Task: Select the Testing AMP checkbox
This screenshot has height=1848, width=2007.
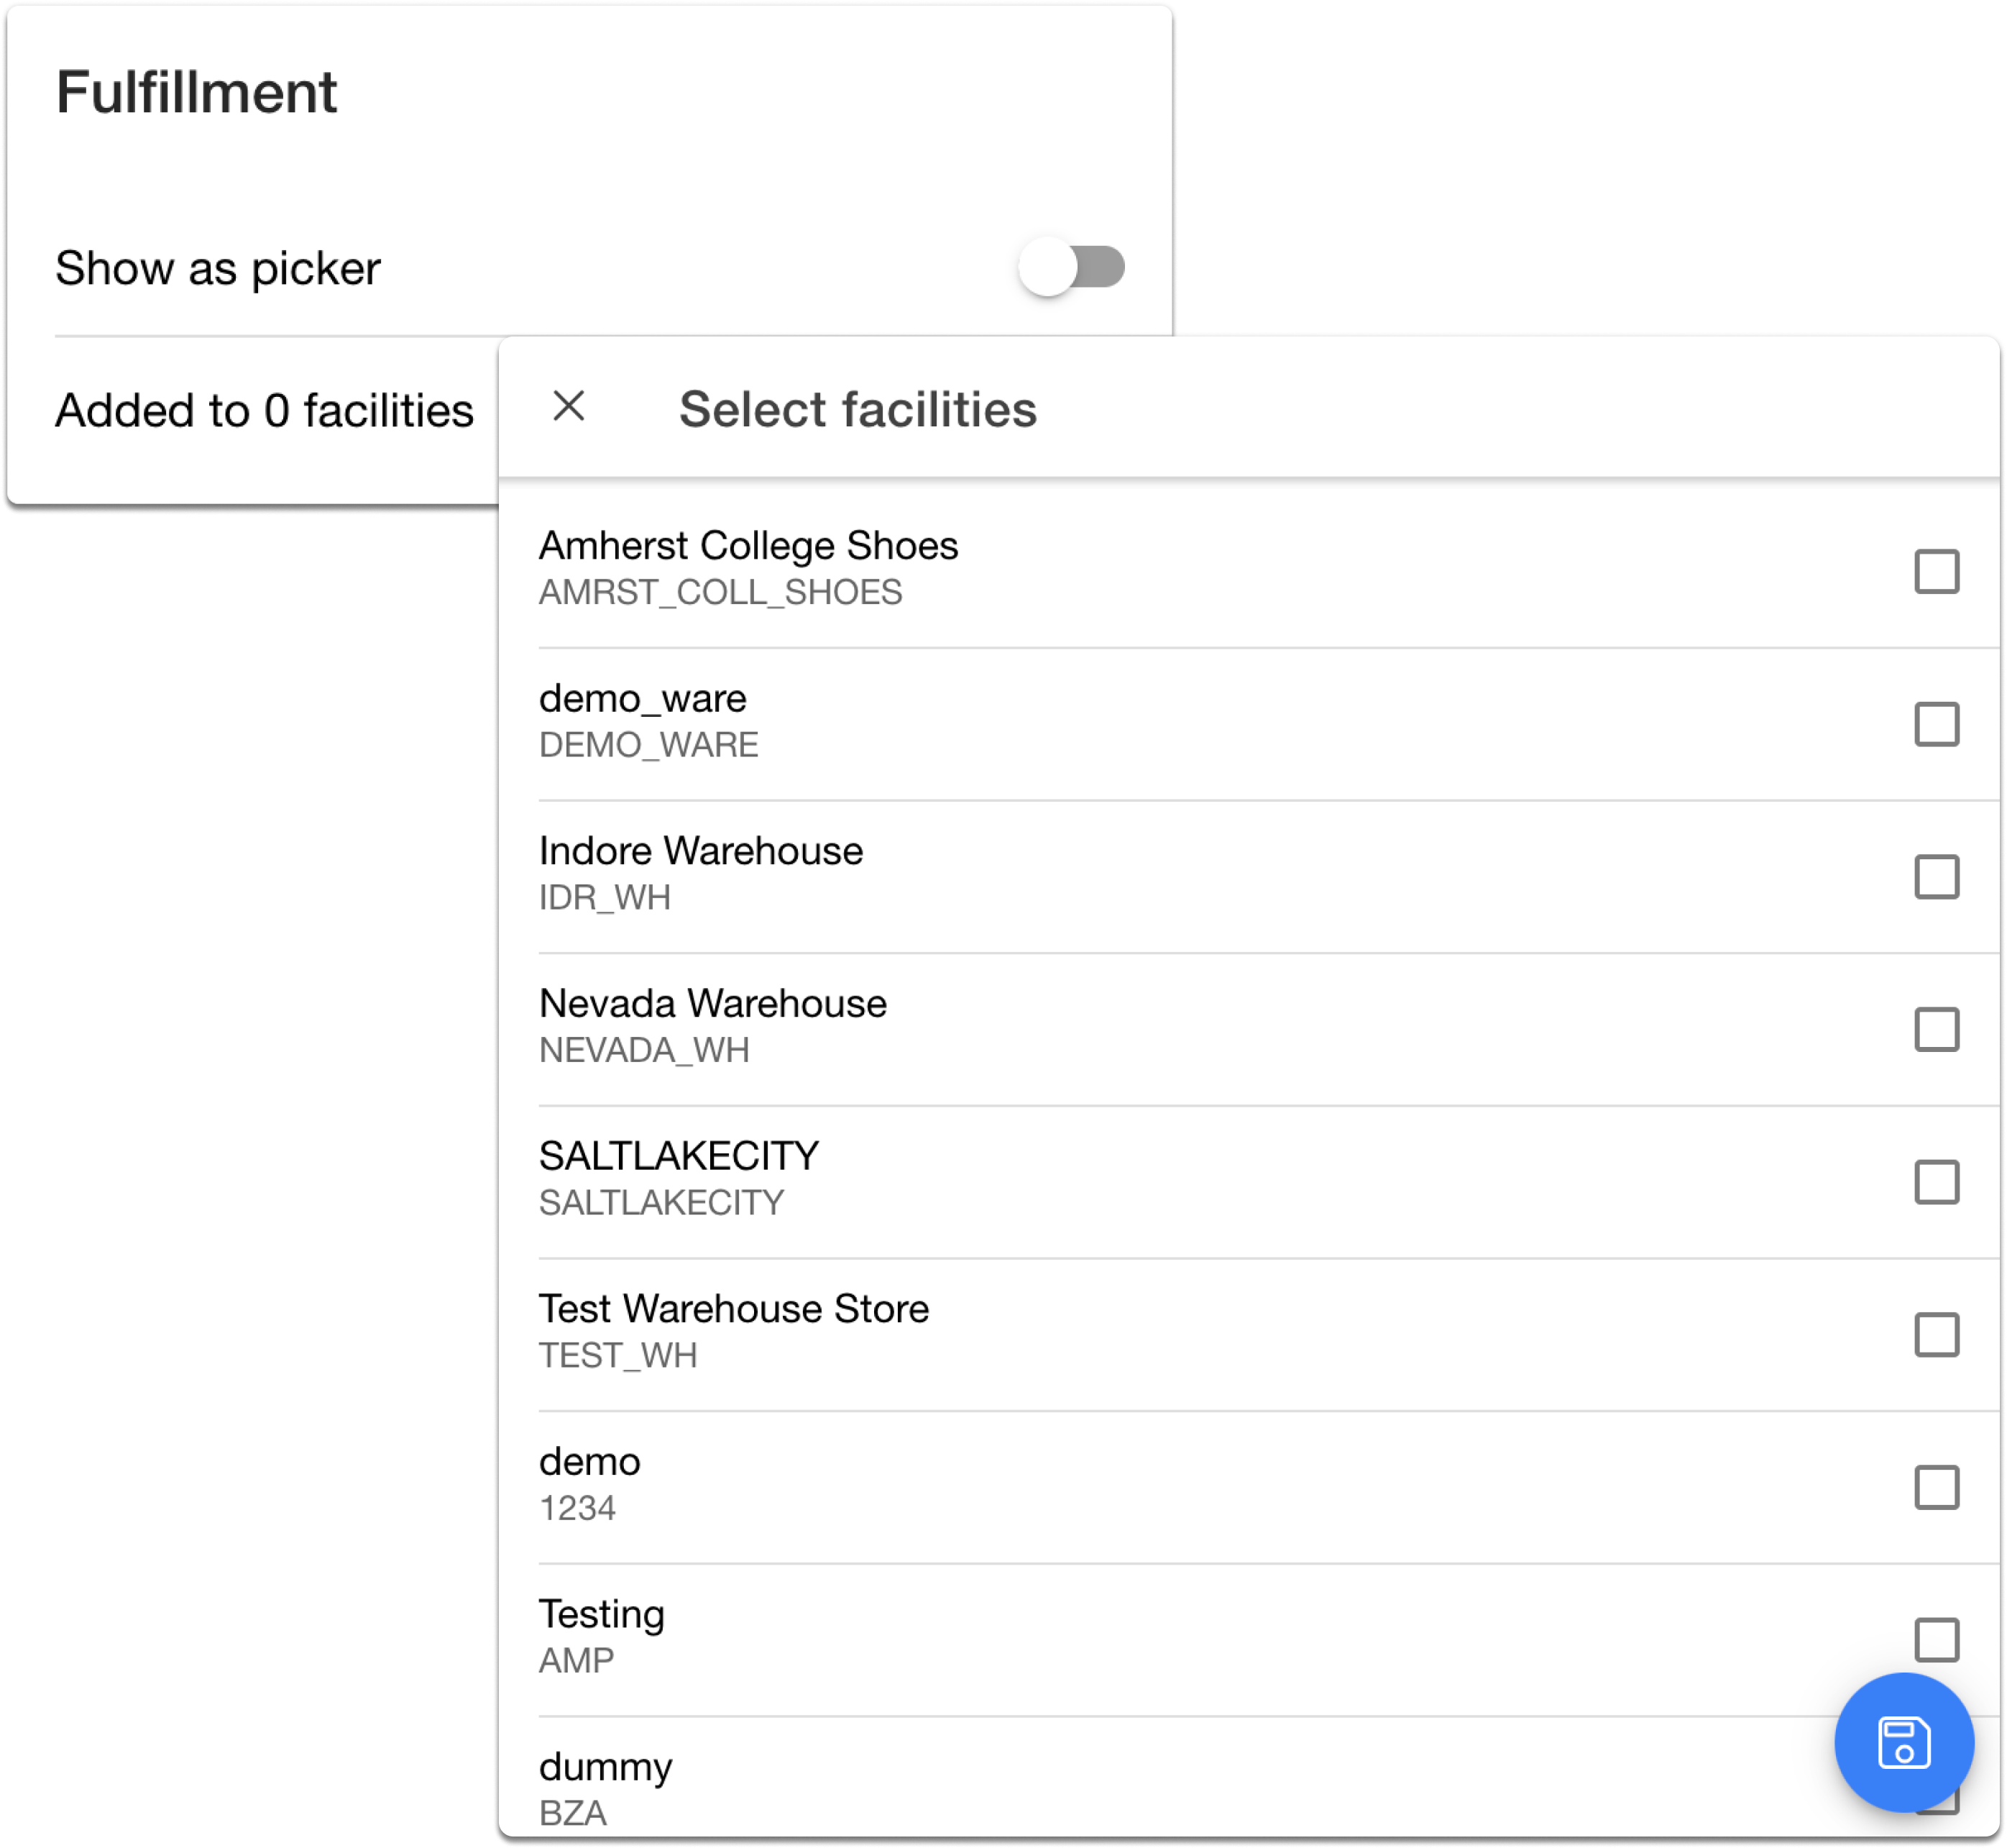Action: pos(1936,1640)
